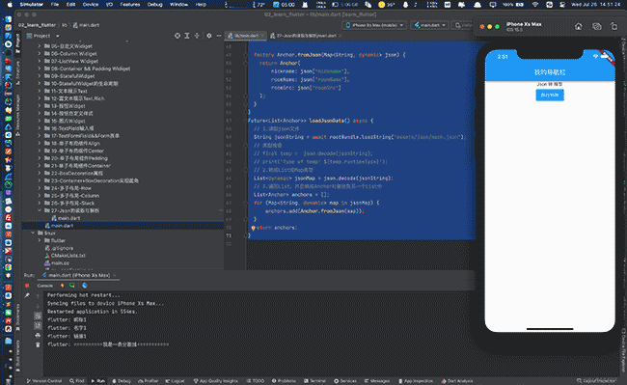Viewport: 627px width, 385px height.
Task: Click the Hot Restart icon in the Run toolbar
Action: pos(72,286)
